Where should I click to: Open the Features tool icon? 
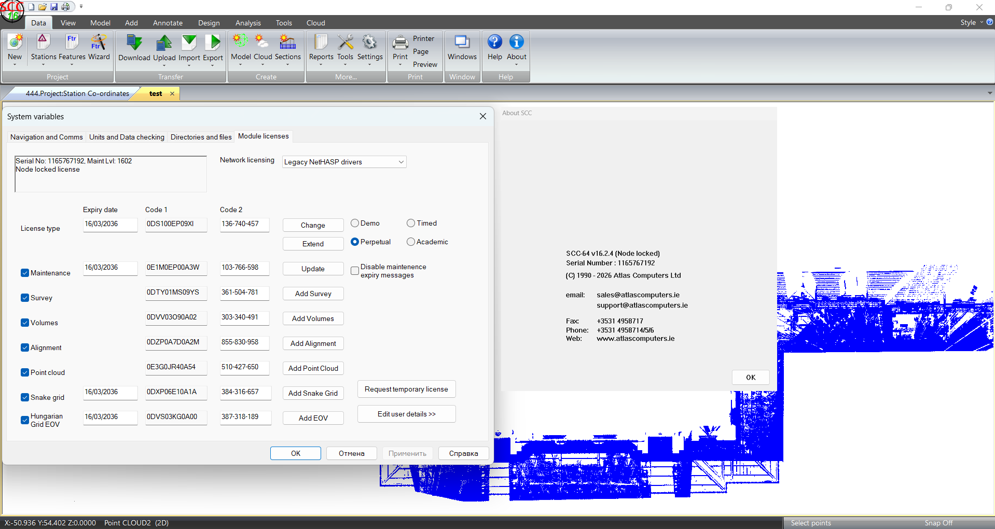click(x=72, y=42)
